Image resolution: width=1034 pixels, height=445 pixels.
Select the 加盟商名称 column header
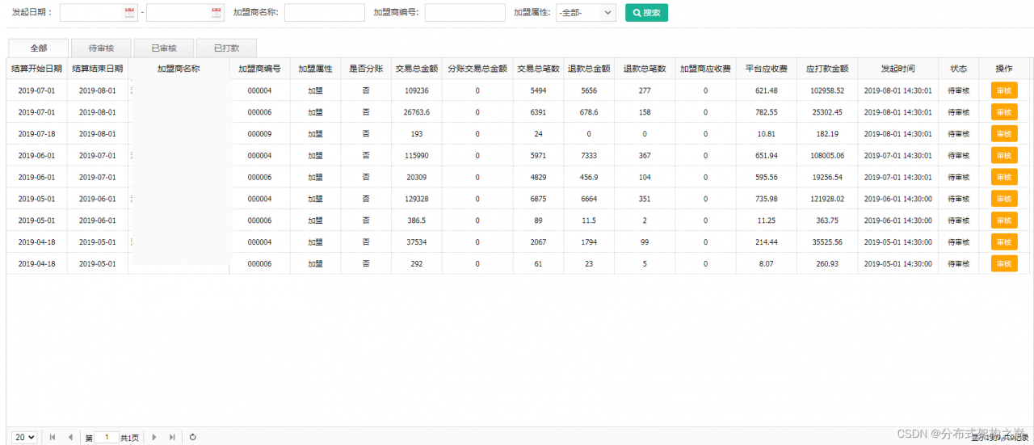[179, 69]
